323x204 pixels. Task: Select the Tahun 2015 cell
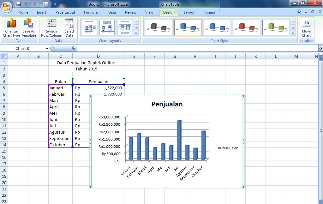coord(86,69)
